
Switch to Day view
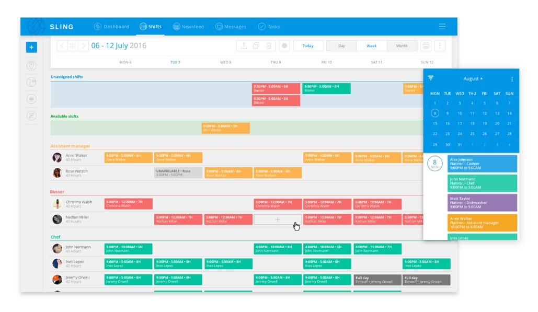click(x=341, y=45)
